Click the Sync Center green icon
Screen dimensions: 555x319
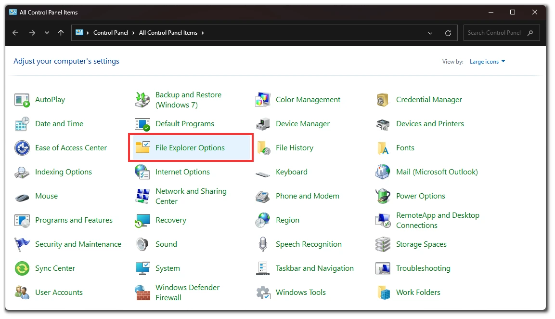click(22, 269)
